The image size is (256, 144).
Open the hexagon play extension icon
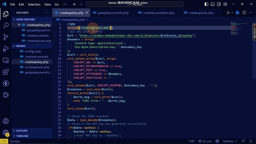click(x=6, y=95)
